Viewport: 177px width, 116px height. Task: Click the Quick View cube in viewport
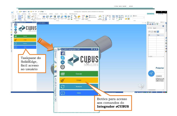click(141, 86)
